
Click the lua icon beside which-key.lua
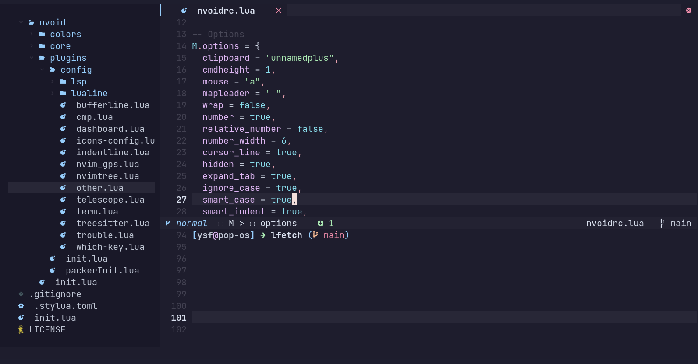tap(63, 247)
